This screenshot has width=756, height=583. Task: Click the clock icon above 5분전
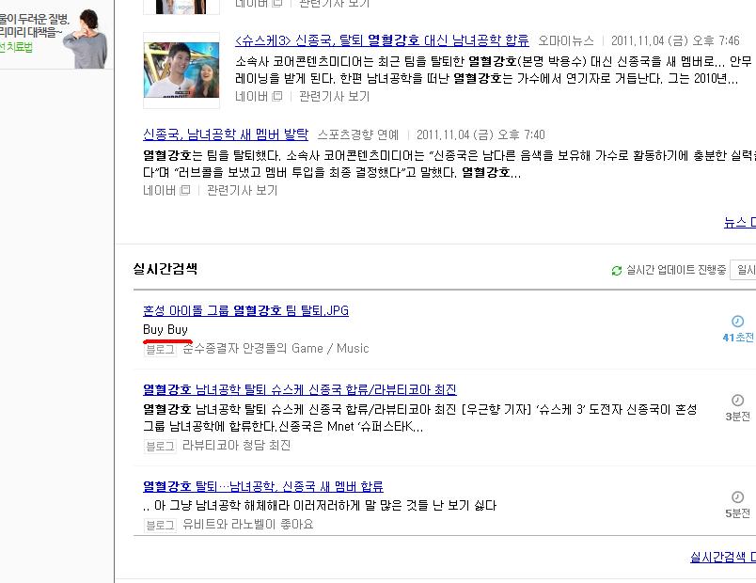[738, 497]
